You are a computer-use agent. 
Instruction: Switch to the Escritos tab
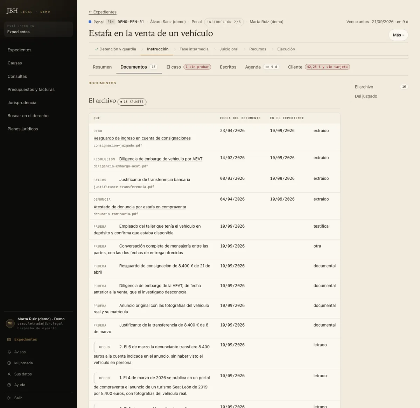(x=228, y=67)
